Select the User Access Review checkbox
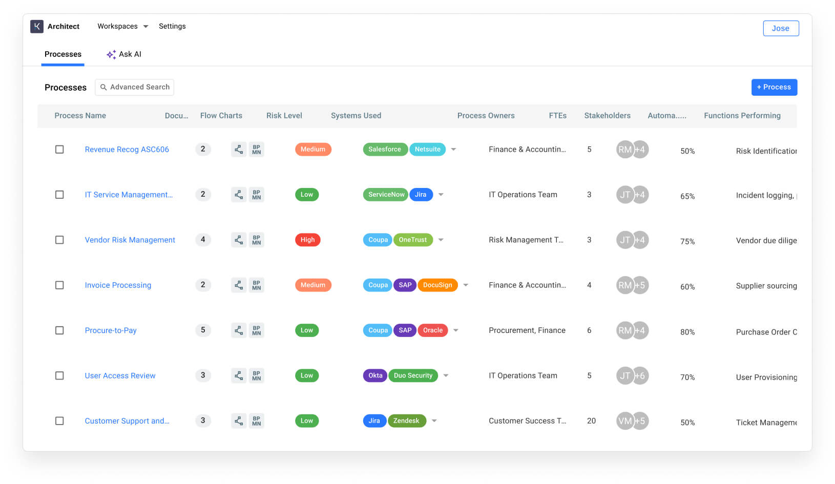835x484 pixels. [59, 375]
